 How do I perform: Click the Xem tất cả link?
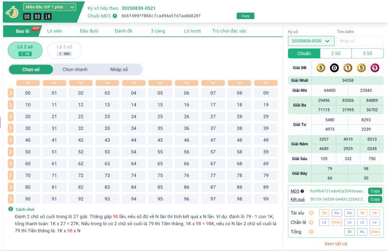336,244
